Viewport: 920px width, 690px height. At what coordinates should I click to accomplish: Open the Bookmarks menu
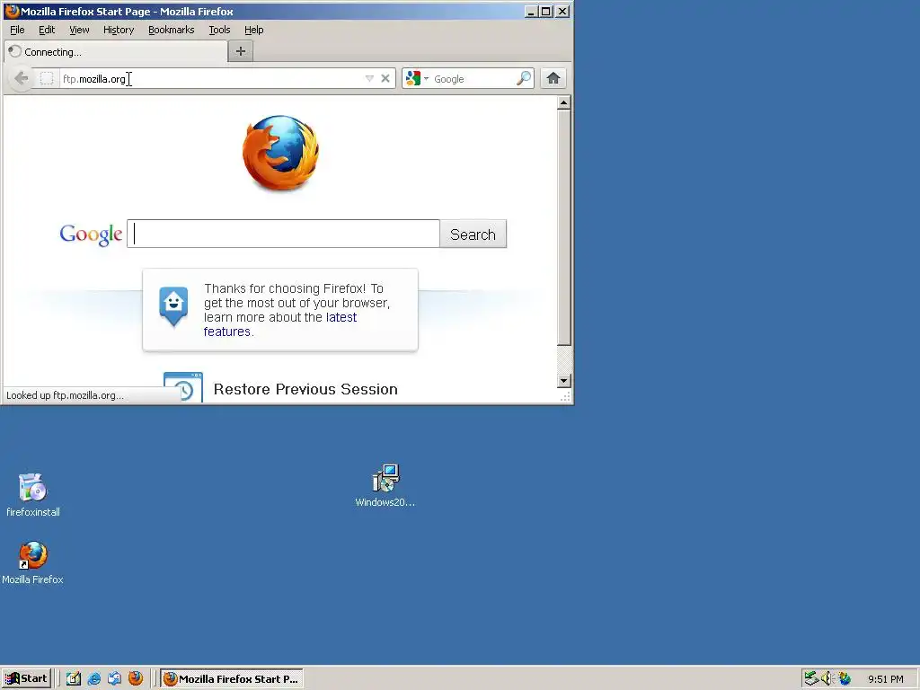[x=172, y=30]
